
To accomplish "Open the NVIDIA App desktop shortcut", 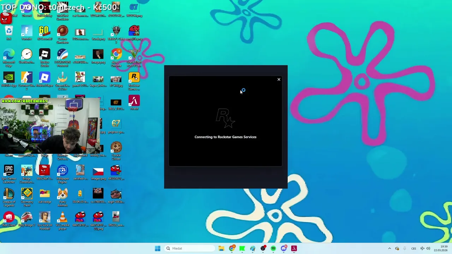I will click(x=9, y=80).
